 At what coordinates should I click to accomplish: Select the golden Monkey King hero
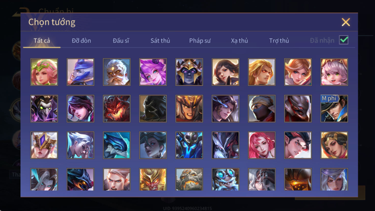(x=153, y=179)
